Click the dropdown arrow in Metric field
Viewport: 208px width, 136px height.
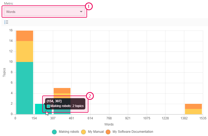coord(81,12)
